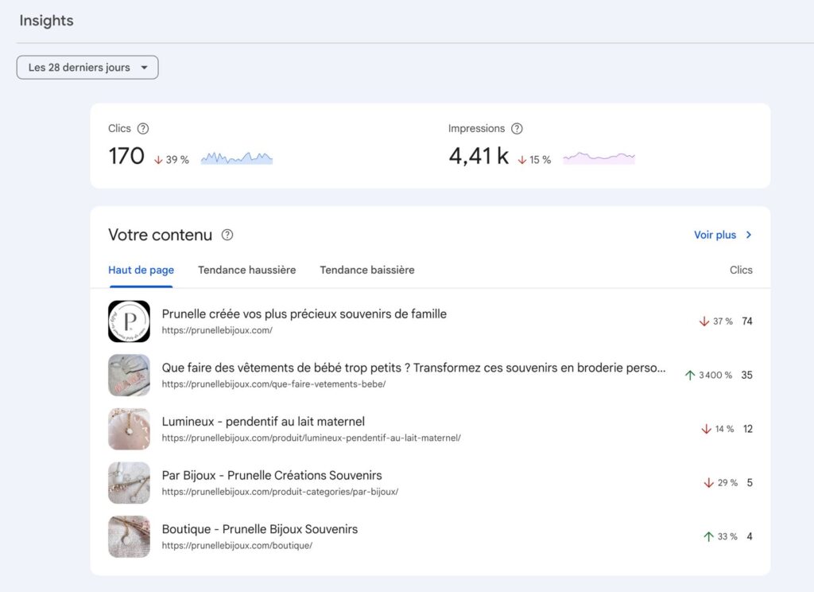814x592 pixels.
Task: Open 'Par Bijoux - Prunelle Créations Souvenirs' entry
Action: pyautogui.click(x=272, y=476)
